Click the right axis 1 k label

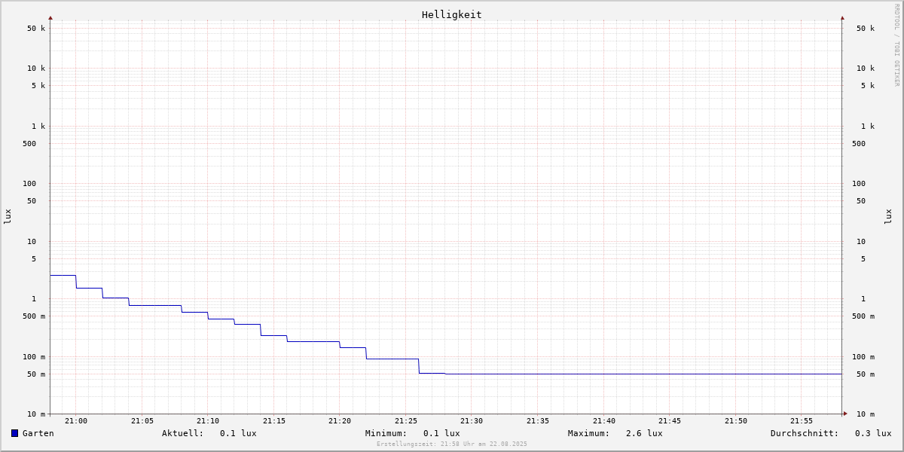[x=868, y=127]
